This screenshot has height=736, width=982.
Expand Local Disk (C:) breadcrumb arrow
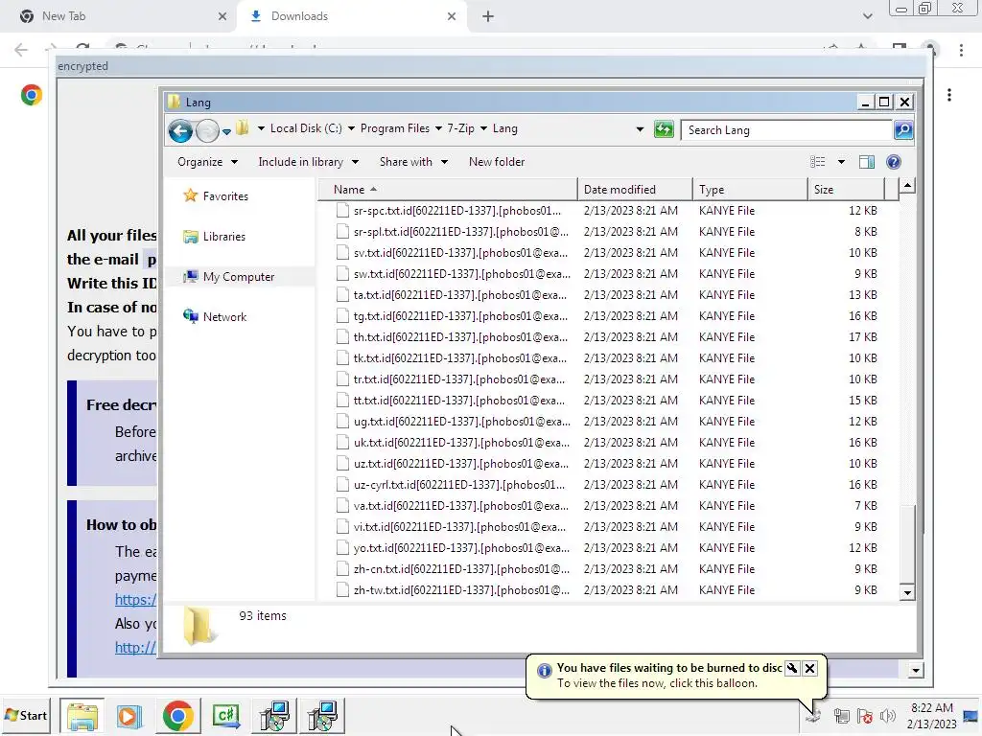351,128
